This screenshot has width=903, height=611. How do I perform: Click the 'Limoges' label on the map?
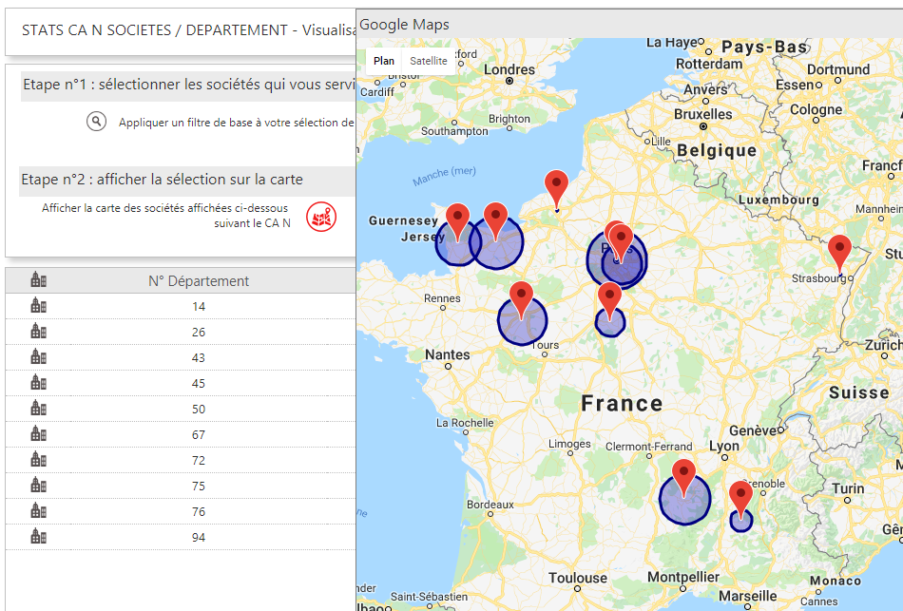[x=569, y=444]
